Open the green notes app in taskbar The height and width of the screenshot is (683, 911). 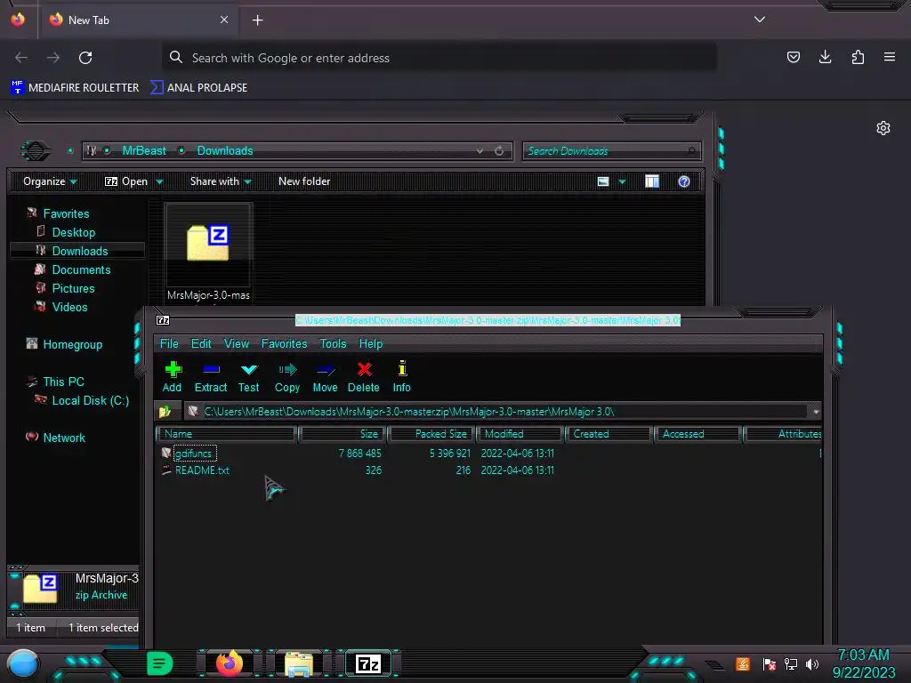coord(159,663)
